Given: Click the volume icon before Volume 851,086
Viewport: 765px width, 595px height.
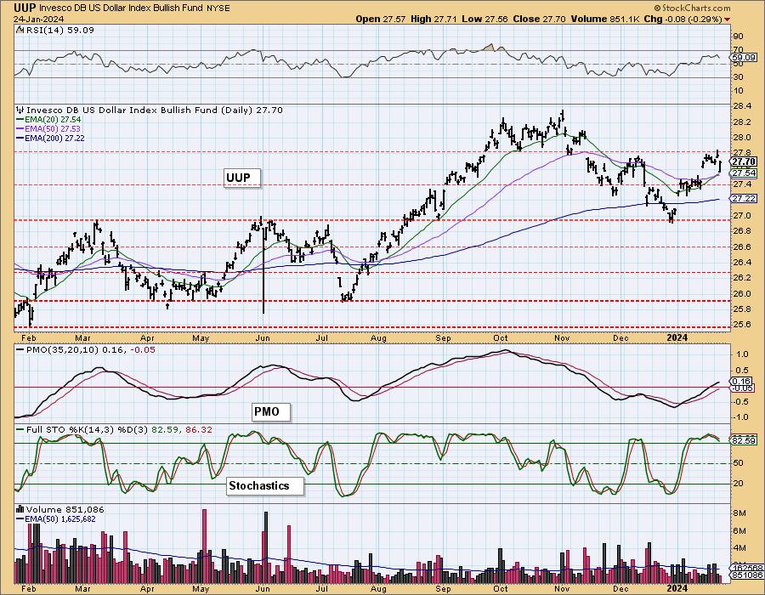Looking at the screenshot, I should point(20,510).
